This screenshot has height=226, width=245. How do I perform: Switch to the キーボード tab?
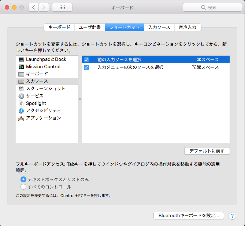pos(59,27)
